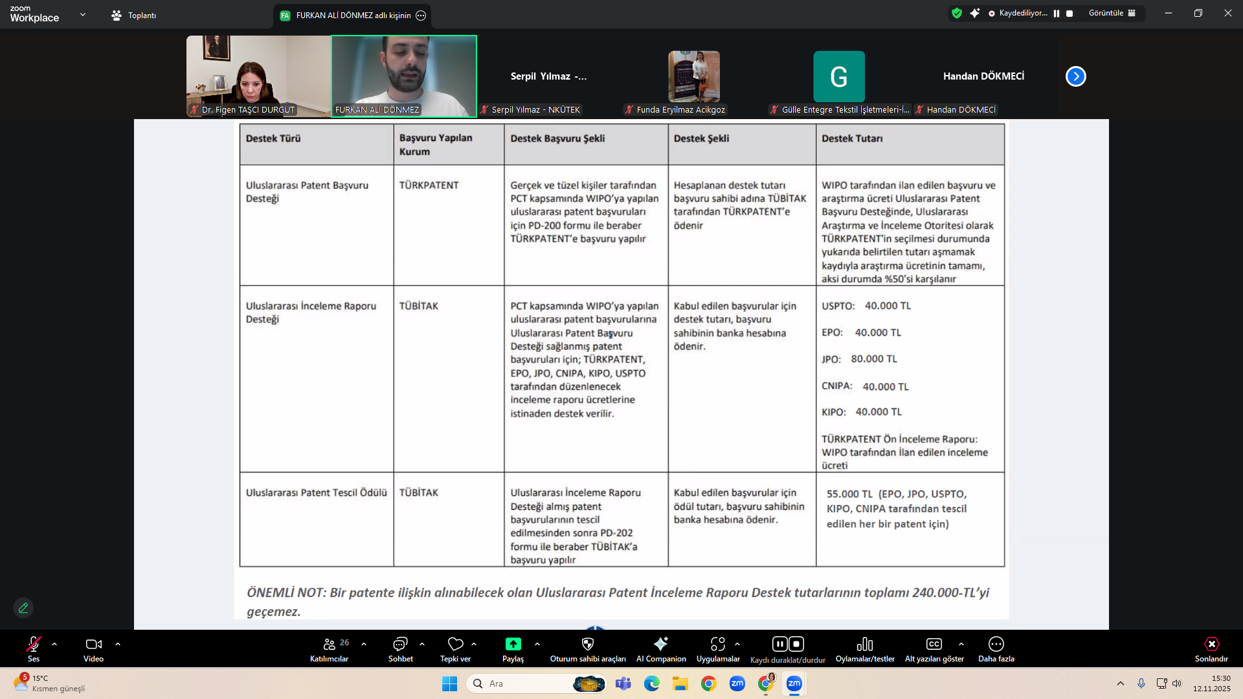Click the annotation pencil icon

(23, 608)
